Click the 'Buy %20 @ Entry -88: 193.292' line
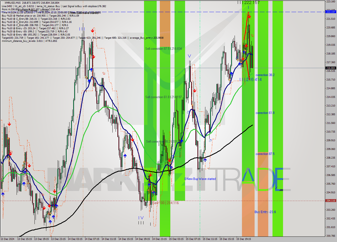 (36, 34)
